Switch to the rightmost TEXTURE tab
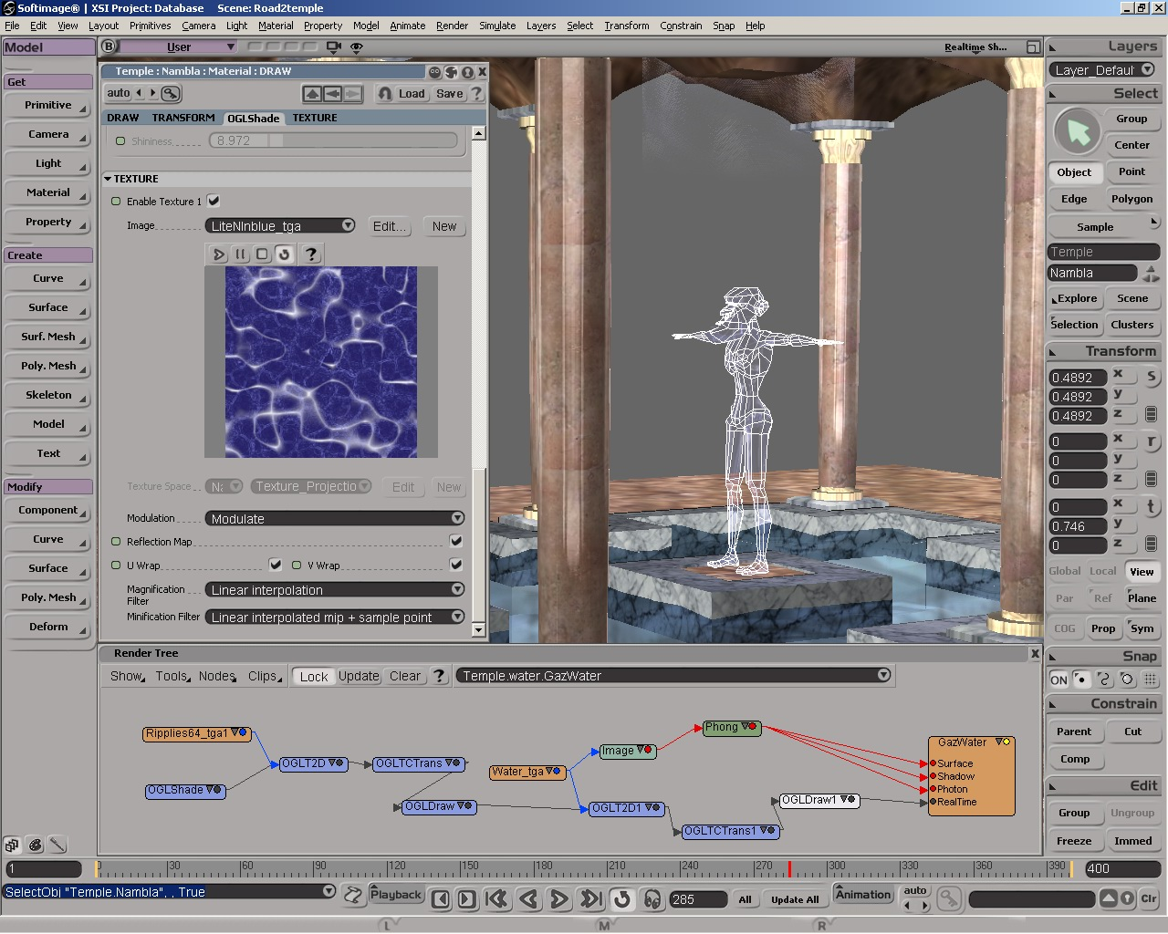 tap(315, 118)
